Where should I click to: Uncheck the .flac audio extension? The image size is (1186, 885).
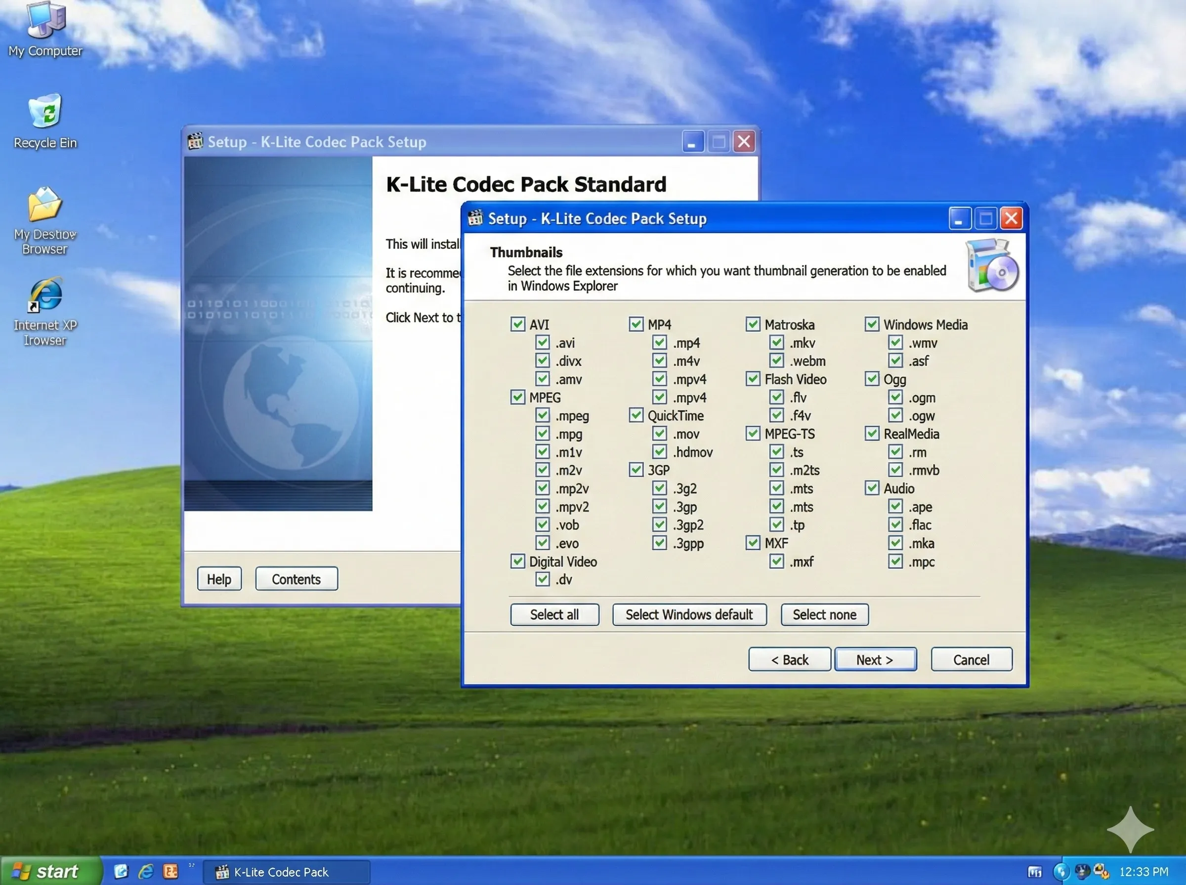[x=895, y=524]
